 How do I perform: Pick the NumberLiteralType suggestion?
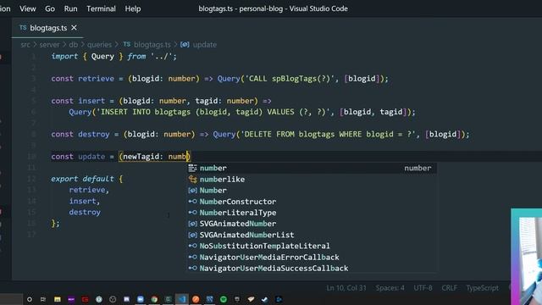click(312, 213)
